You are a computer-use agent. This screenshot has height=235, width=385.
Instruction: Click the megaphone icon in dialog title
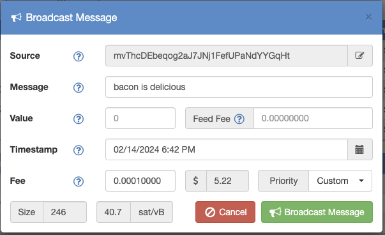(17, 18)
